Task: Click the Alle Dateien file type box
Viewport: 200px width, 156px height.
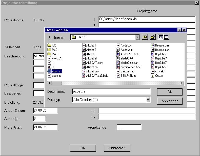Action: point(111,100)
